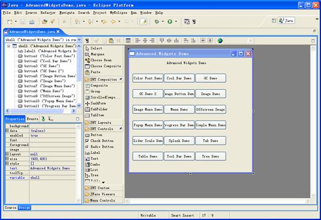Open the shell selector dropdown arrow
This screenshot has height=220, width=321.
tap(79, 40)
